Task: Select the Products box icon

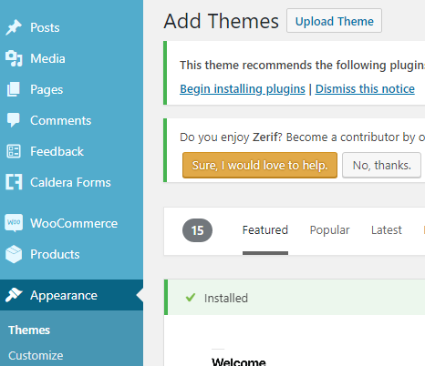Action: 14,254
